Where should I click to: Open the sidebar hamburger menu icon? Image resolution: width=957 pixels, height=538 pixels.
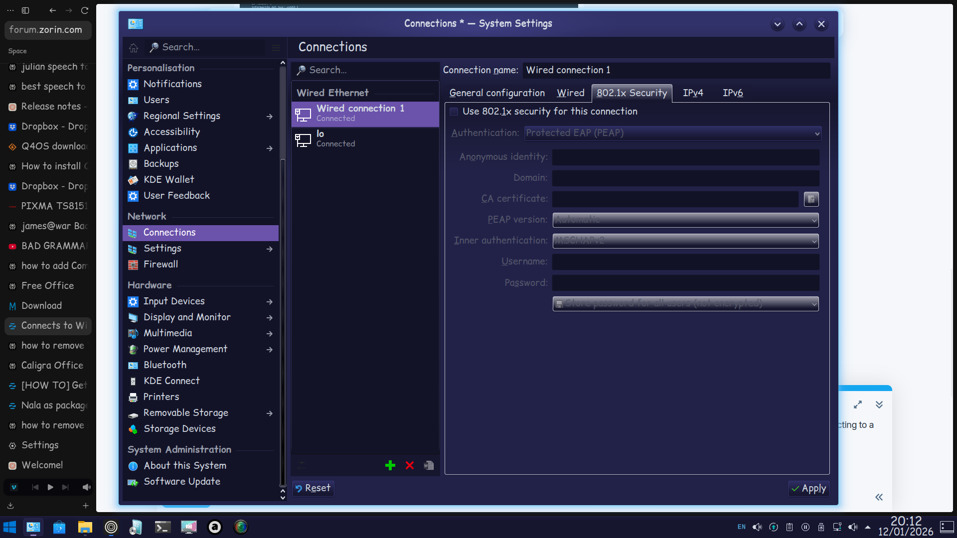tap(276, 47)
